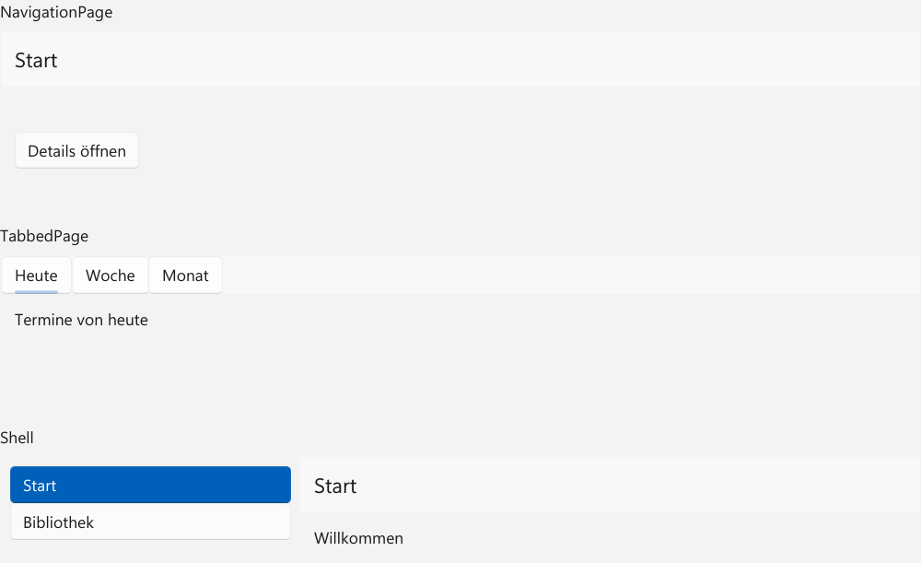921x563 pixels.
Task: Click the NavigationPage section label
Action: tap(56, 12)
